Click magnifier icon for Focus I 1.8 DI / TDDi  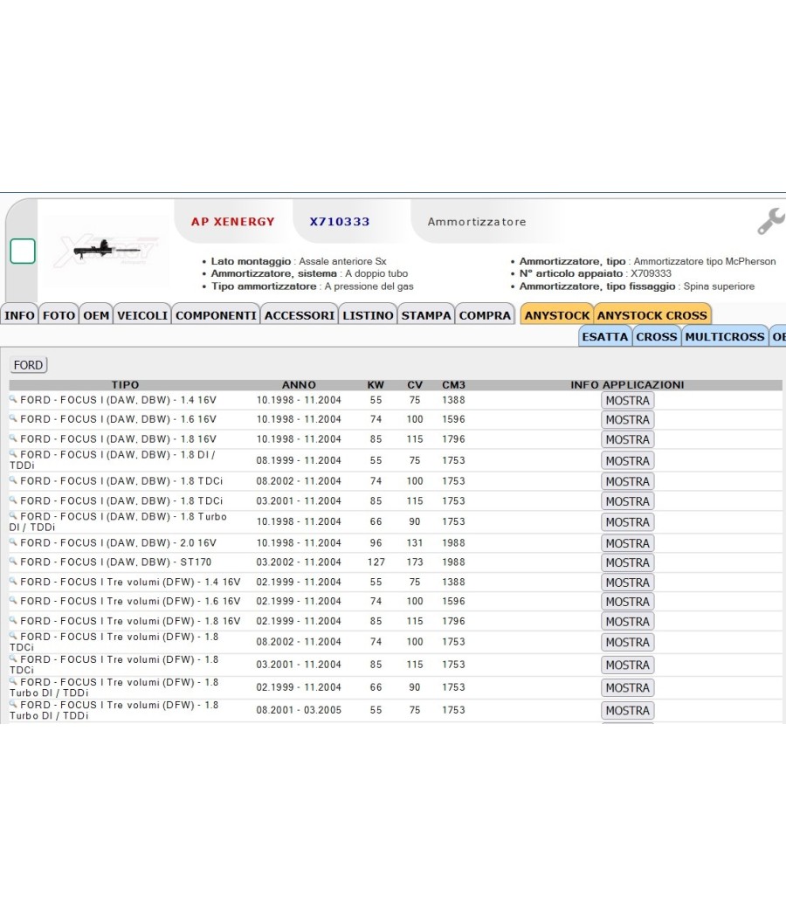(13, 453)
